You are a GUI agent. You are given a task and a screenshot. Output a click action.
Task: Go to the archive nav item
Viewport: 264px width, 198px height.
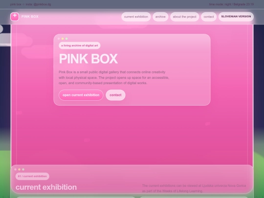(160, 17)
